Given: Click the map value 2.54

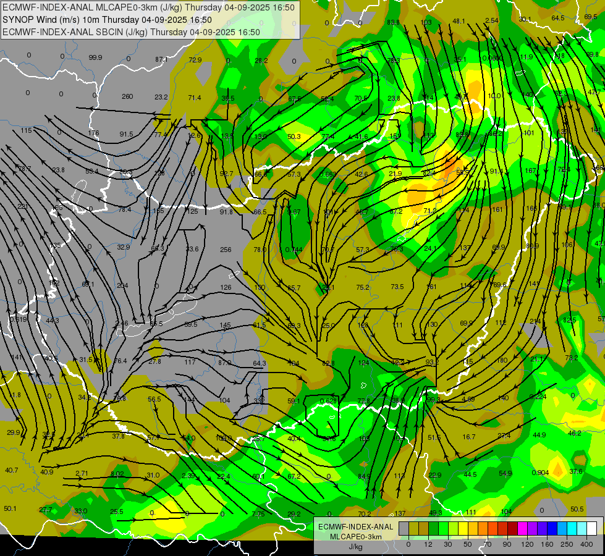Looking at the screenshot, I should (x=491, y=20).
